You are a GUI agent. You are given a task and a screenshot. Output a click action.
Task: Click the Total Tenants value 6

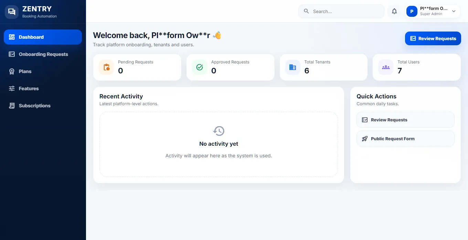coord(307,71)
